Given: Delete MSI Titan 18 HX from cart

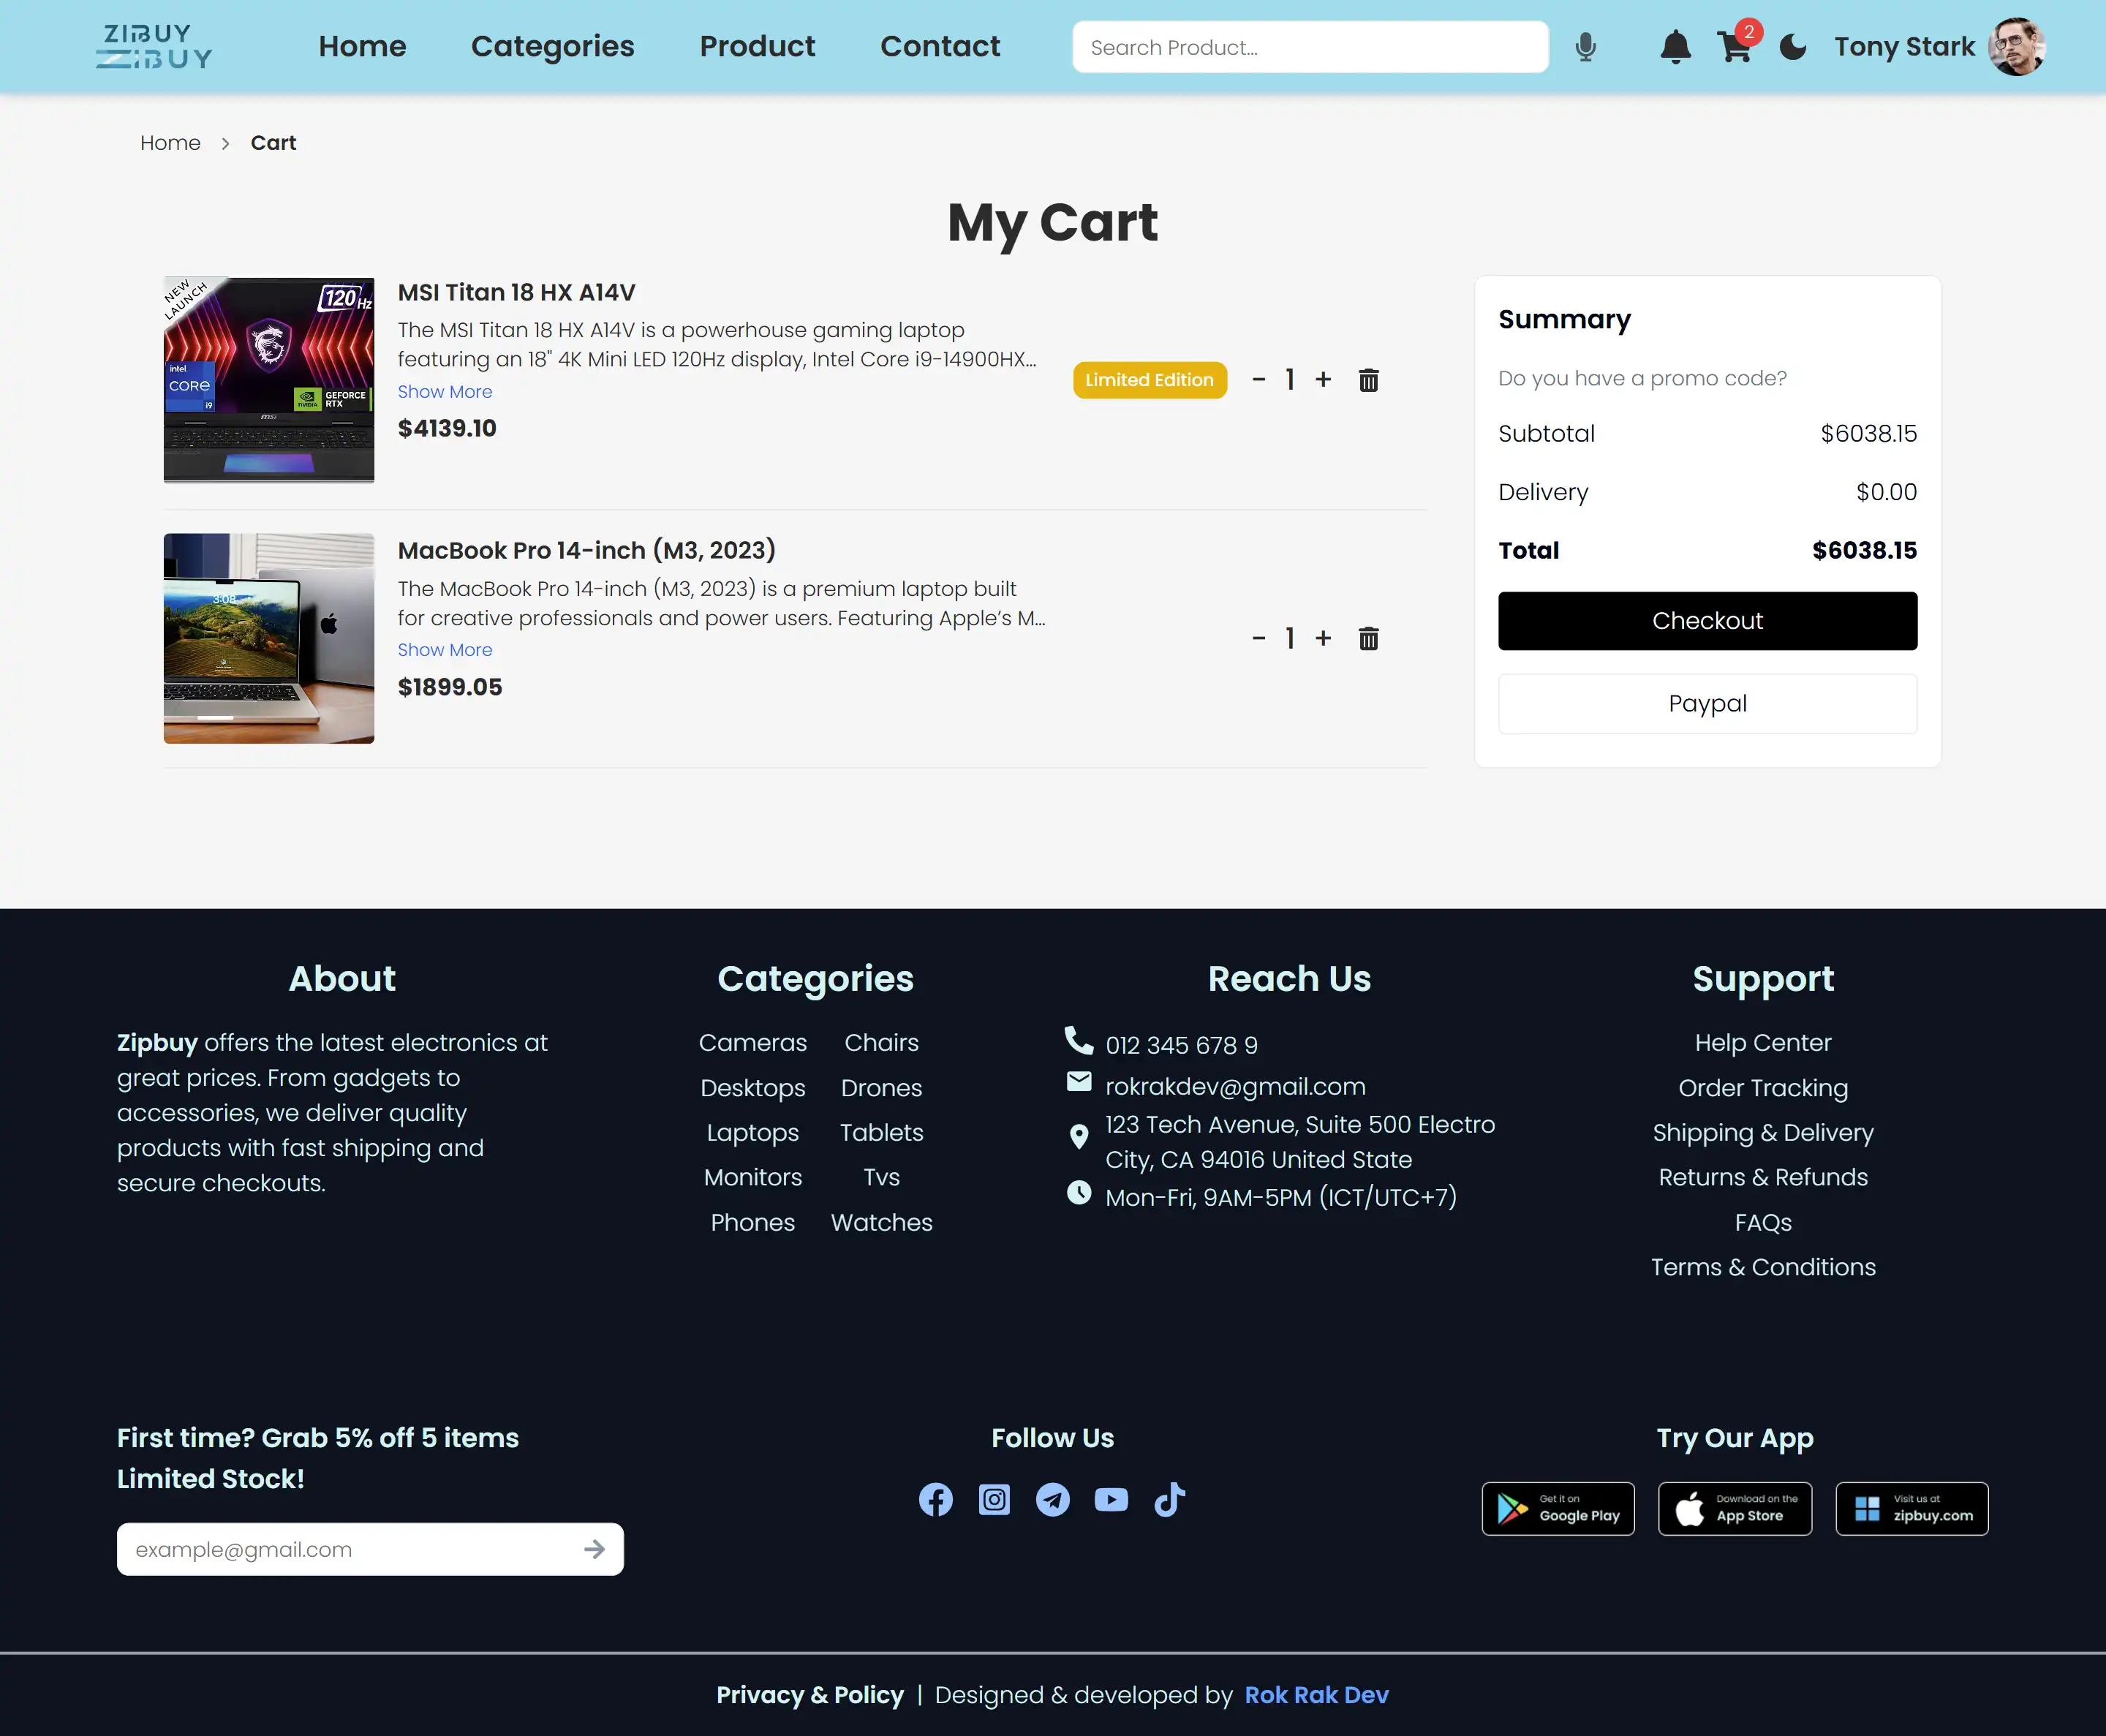Looking at the screenshot, I should coord(1368,380).
